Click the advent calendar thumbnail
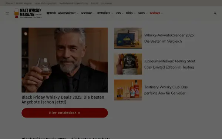Screen dimensions: 222x139 click(x=128, y=38)
